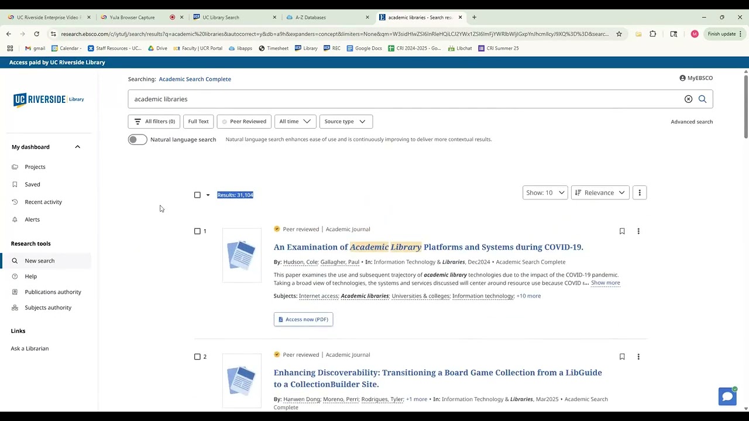The image size is (749, 421).
Task: Open results toolbar three-dot menu
Action: pyautogui.click(x=640, y=193)
